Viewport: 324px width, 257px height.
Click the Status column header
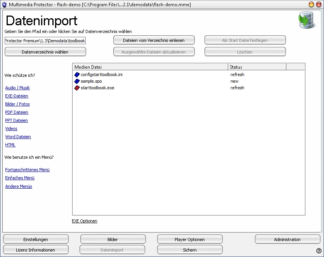click(256, 67)
